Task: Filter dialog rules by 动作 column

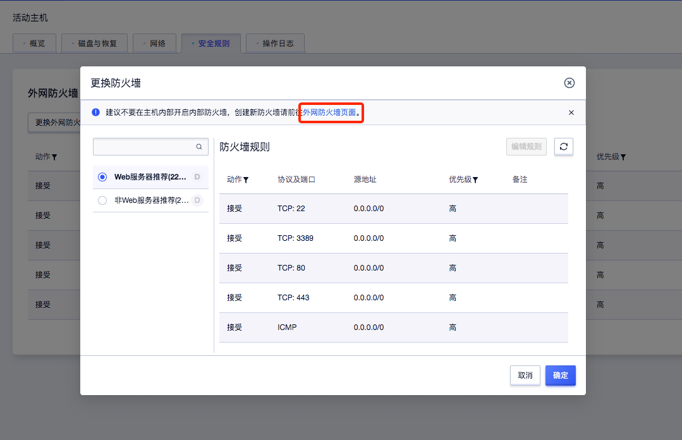Action: pos(246,180)
